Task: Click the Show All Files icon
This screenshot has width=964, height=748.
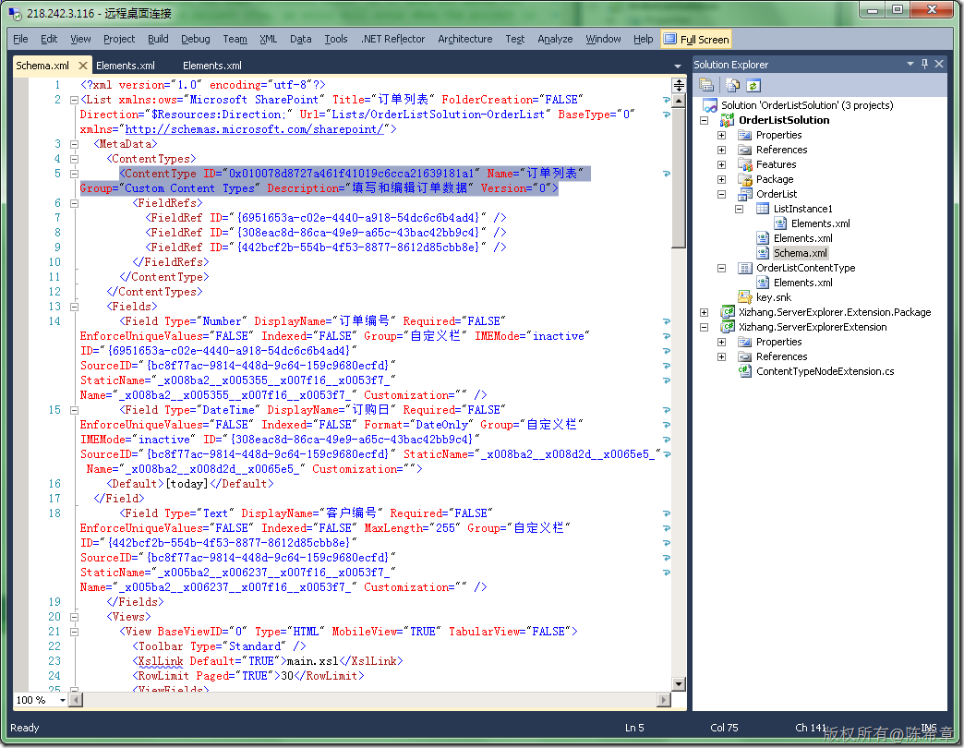Action: tap(732, 86)
